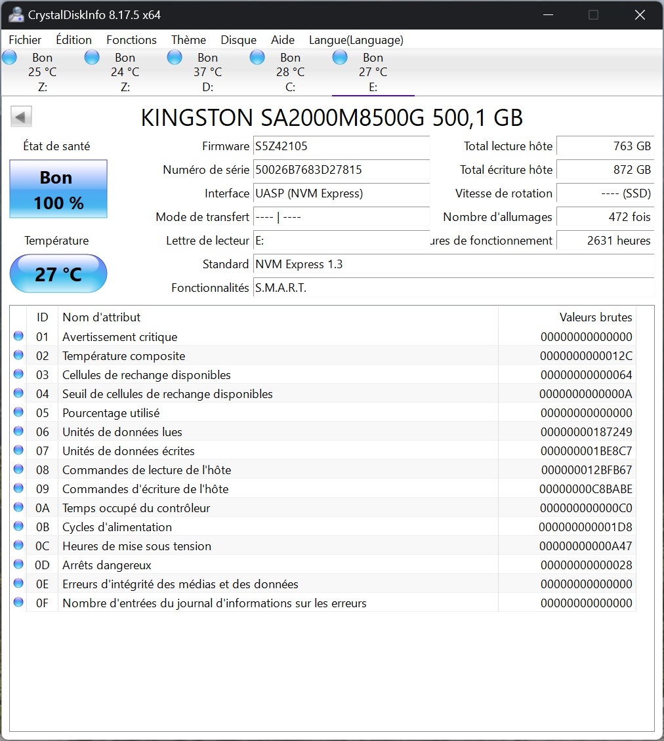Click the status dot for Pourcentage utilisé
This screenshot has height=741, width=664.
(18, 412)
